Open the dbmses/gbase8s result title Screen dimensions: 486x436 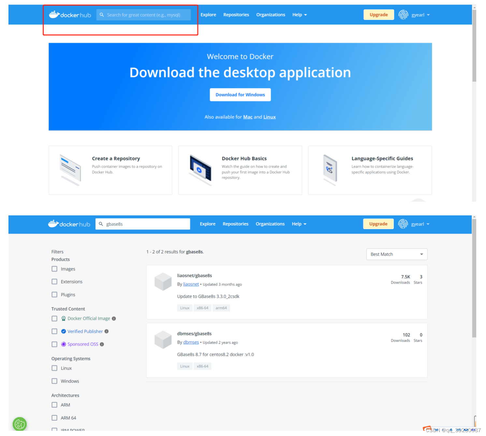coord(194,334)
